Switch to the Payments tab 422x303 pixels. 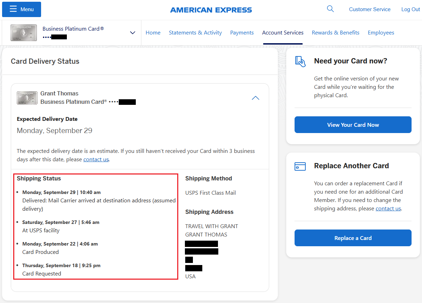tap(242, 33)
